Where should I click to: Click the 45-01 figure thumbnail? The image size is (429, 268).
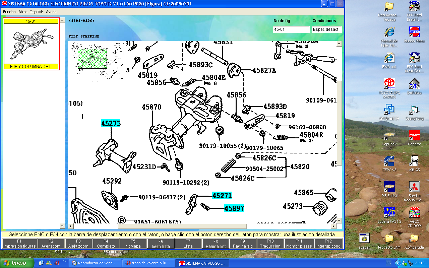tap(31, 44)
